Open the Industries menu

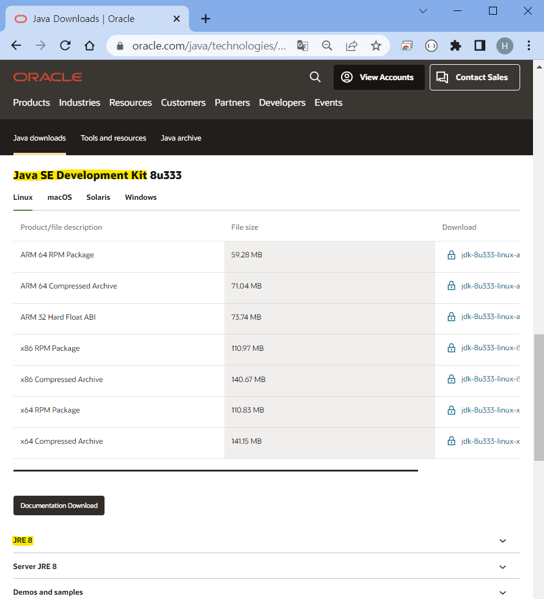[79, 103]
